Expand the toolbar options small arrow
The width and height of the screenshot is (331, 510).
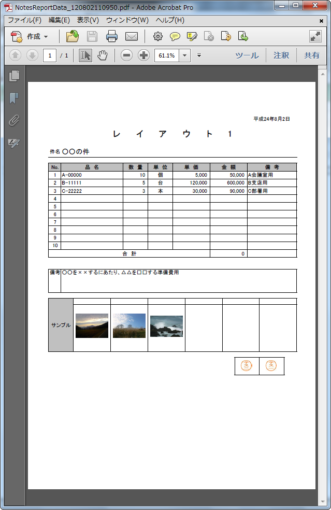coord(199,55)
